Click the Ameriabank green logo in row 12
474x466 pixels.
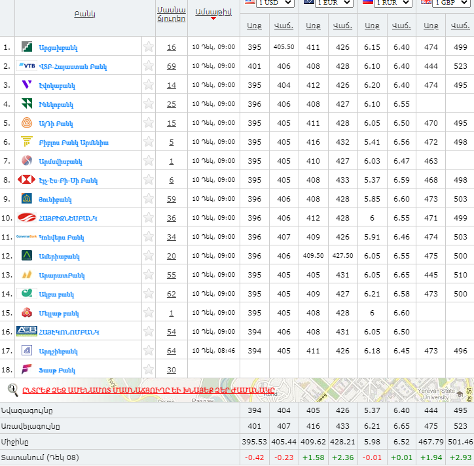27,256
